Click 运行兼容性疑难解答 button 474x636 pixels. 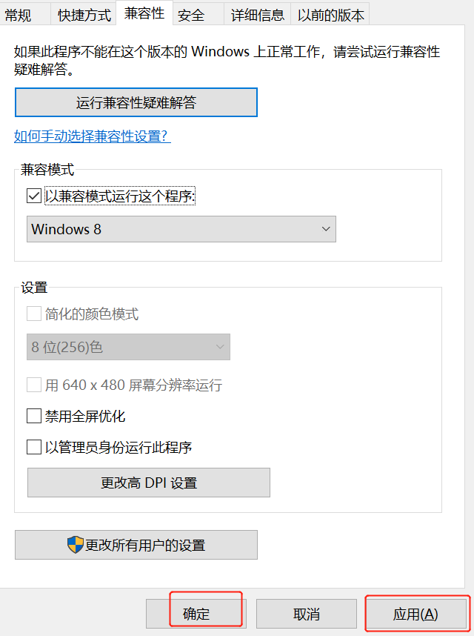coord(136,102)
